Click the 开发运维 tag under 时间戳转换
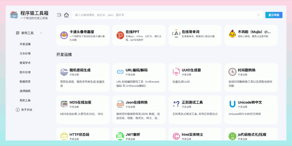 (242, 75)
